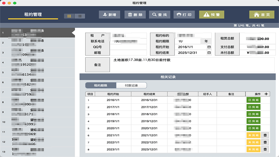The height and width of the screenshot is (157, 279).
Task: Delete the 2023/1/1 row with trash icon
Action: [x=265, y=149]
